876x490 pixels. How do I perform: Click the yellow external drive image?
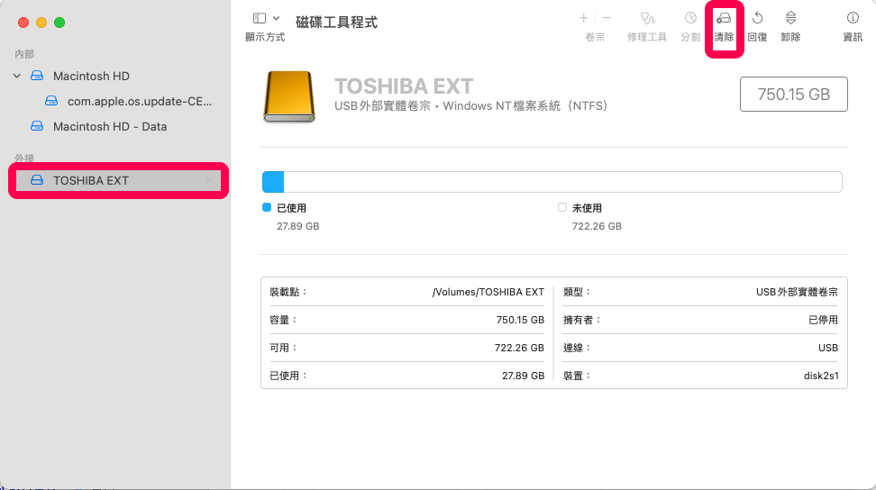[288, 96]
